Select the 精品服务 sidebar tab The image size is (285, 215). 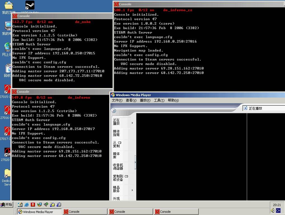click(x=121, y=189)
